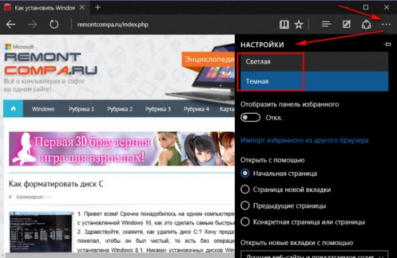Click the address bar URL
Viewport: 397px width, 258px height.
point(112,24)
